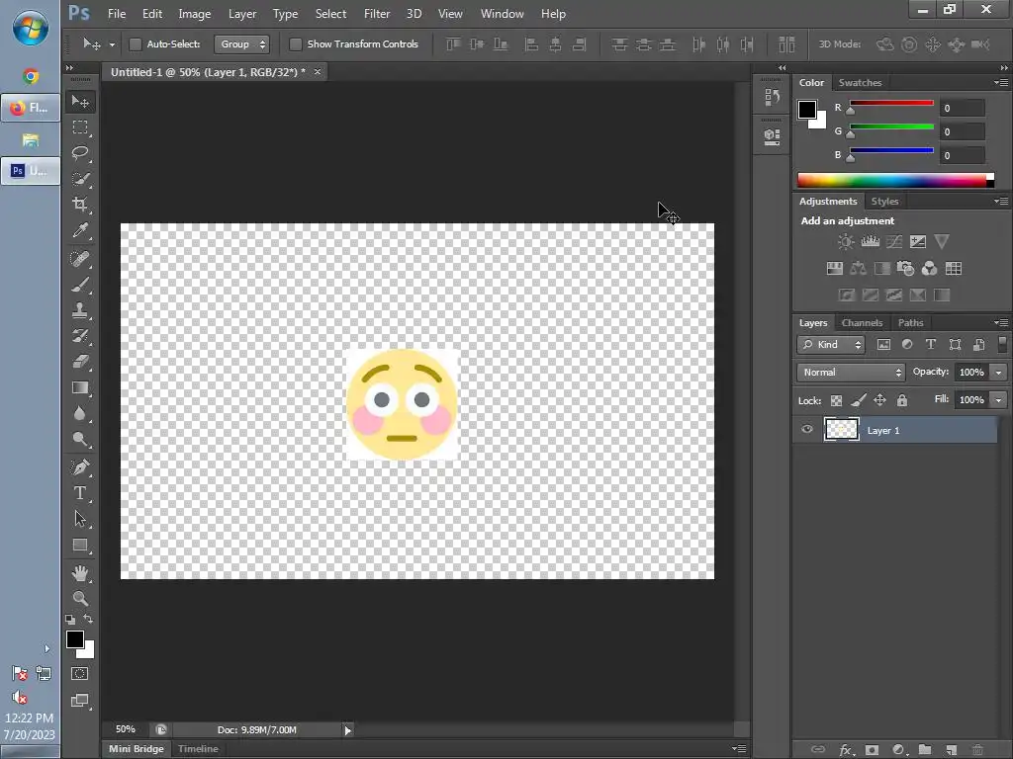
Task: Add a Levels adjustment
Action: (x=871, y=242)
